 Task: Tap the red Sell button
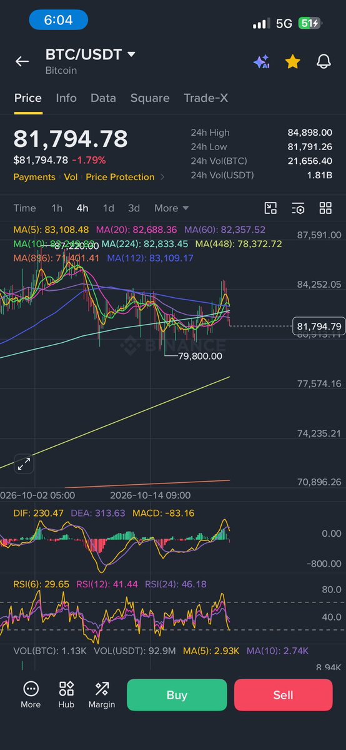[x=284, y=694]
